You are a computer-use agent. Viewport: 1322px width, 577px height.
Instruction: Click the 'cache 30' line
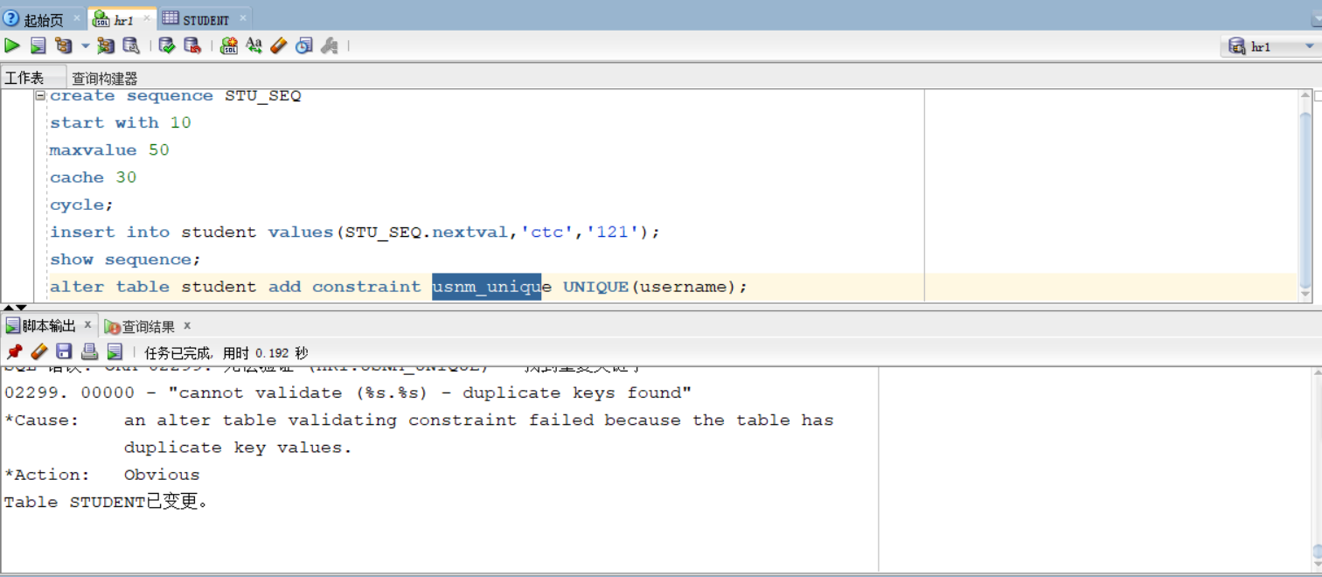click(x=93, y=177)
